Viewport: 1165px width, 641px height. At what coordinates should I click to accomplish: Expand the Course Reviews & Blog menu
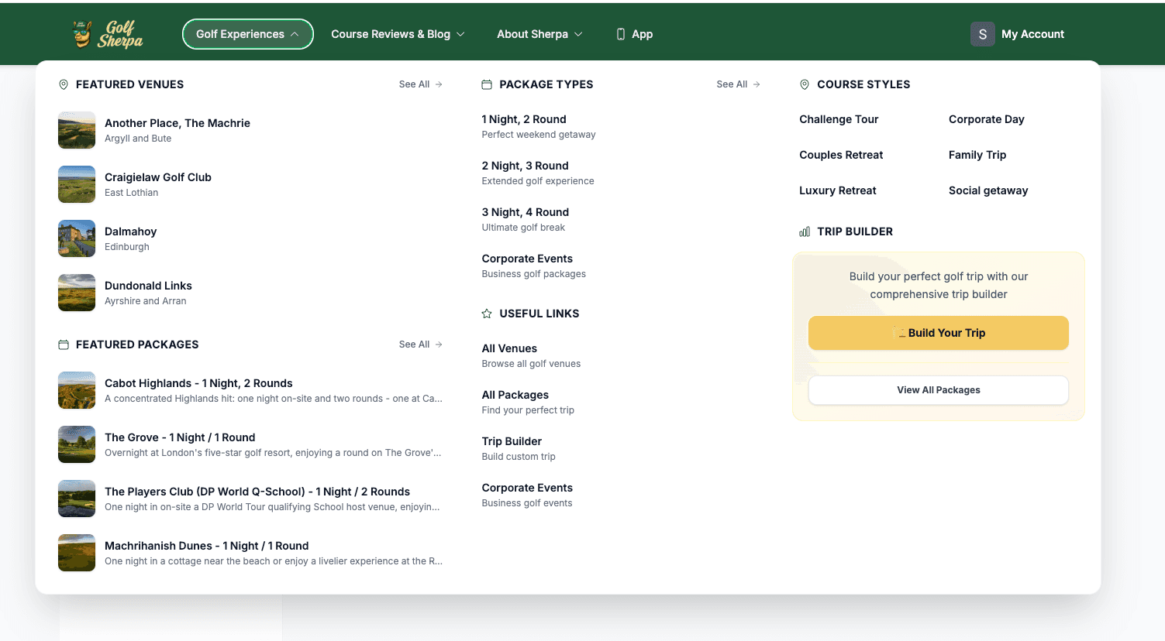(x=398, y=34)
